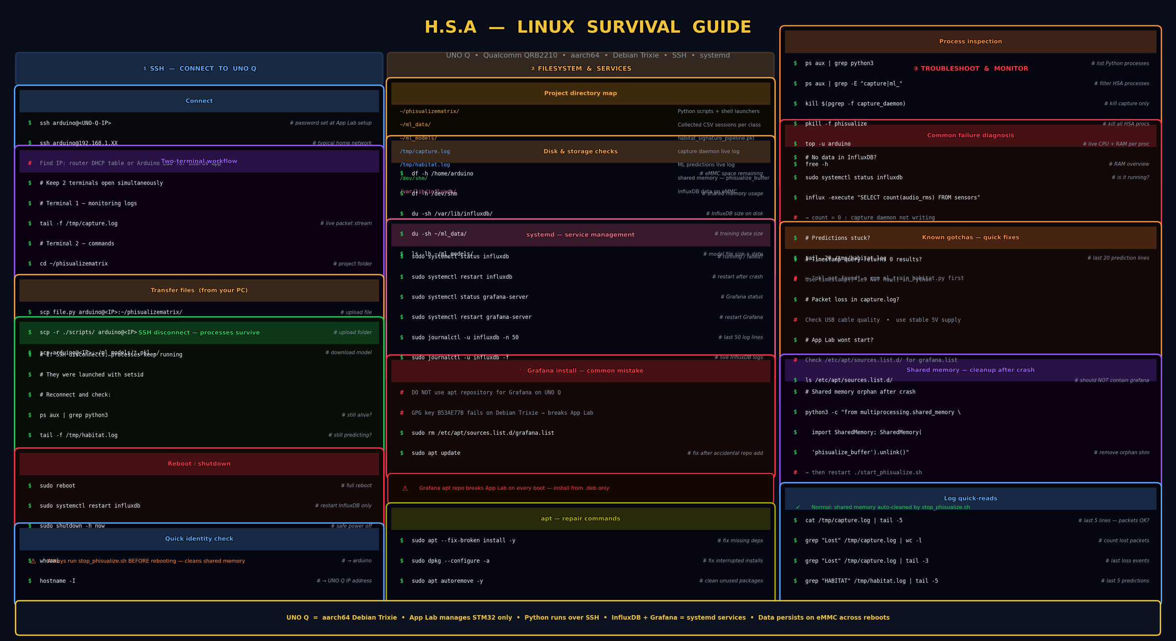Click the "Common failure diagnosis" header
The image size is (1176, 641).
(x=971, y=136)
